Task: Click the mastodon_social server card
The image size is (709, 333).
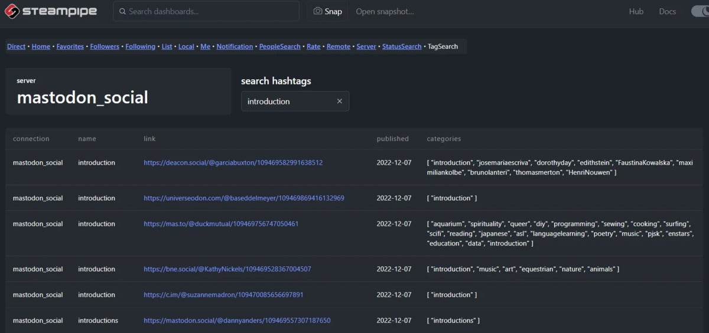Action: (118, 91)
